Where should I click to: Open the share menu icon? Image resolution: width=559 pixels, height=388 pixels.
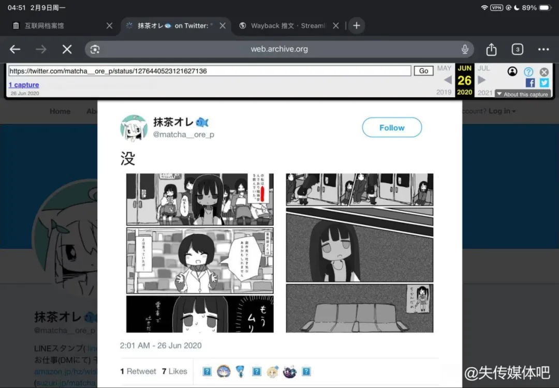tap(491, 49)
